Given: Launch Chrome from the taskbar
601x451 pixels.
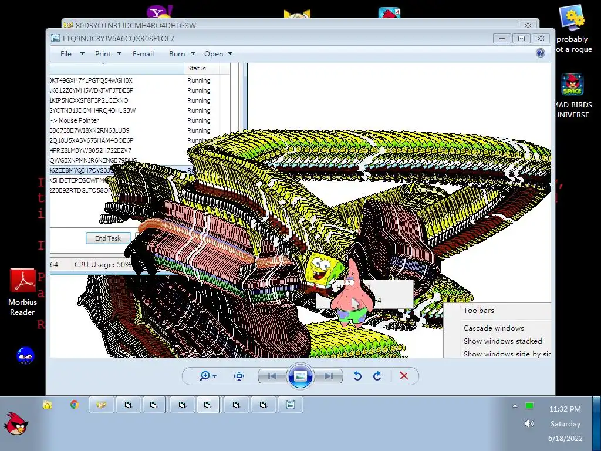Looking at the screenshot, I should (75, 405).
